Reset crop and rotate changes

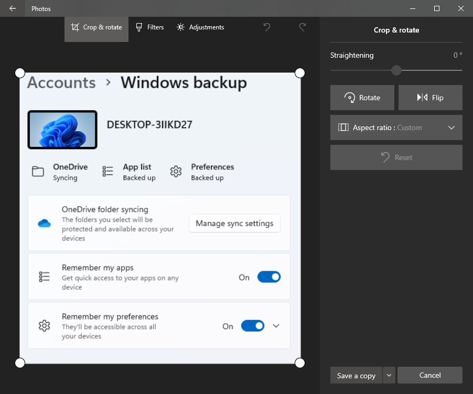coord(396,157)
